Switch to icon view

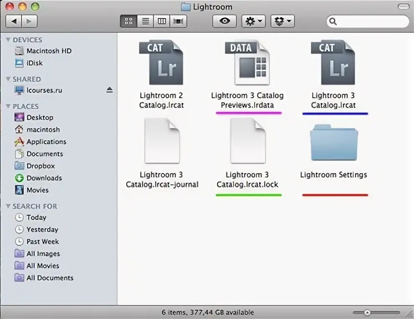point(129,21)
